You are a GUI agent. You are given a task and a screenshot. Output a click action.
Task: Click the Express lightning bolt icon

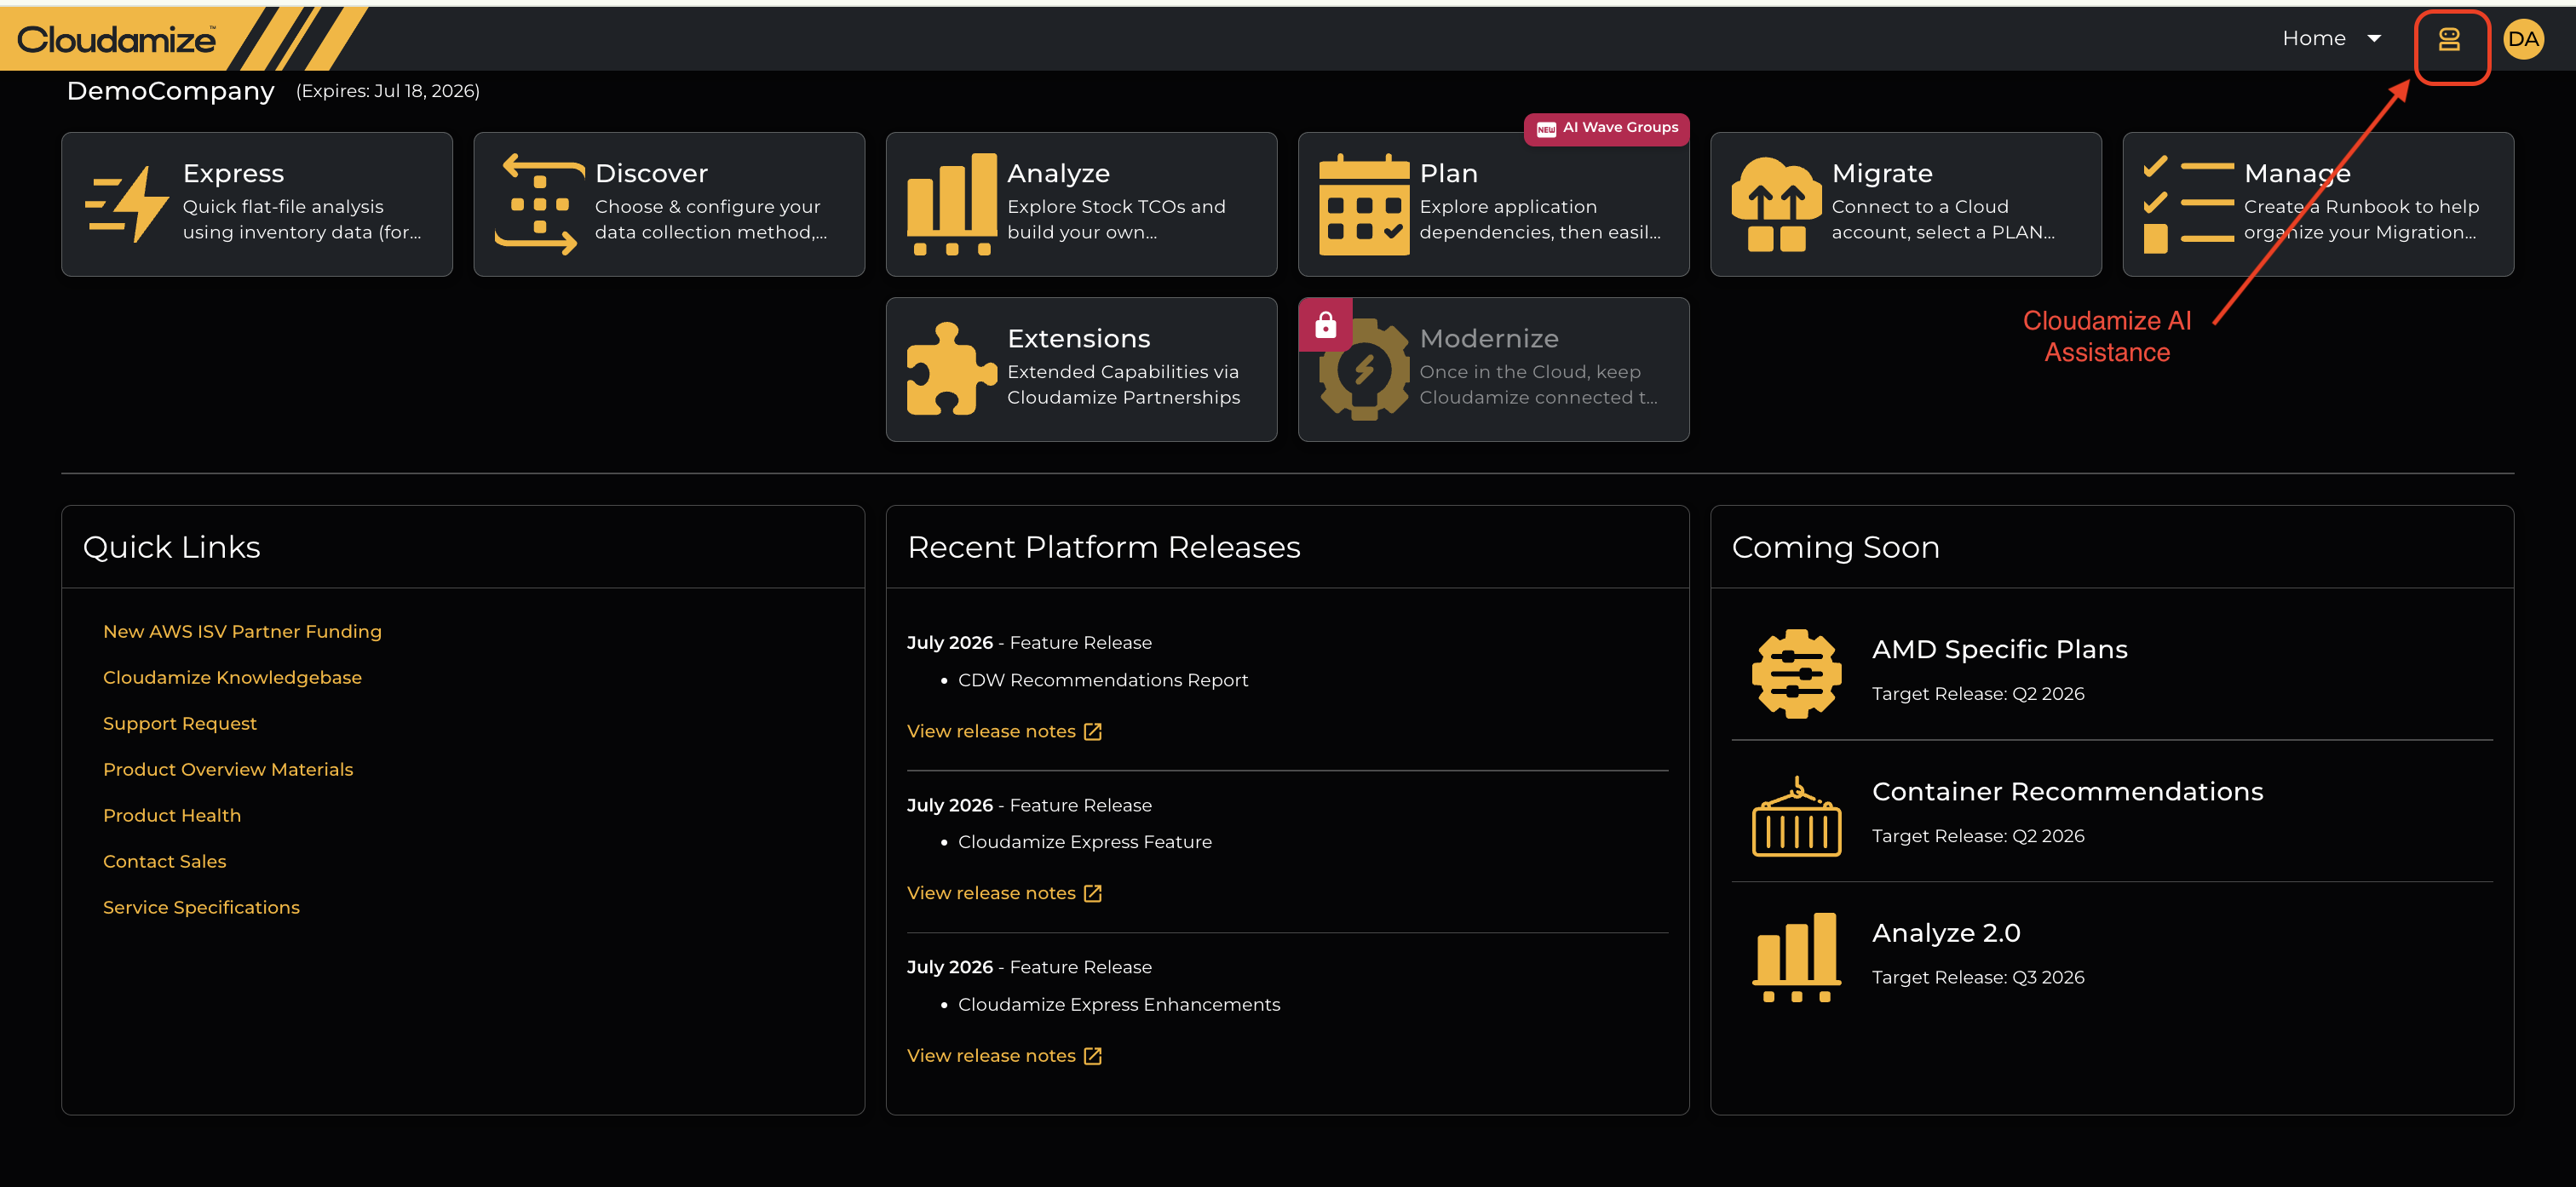[127, 204]
